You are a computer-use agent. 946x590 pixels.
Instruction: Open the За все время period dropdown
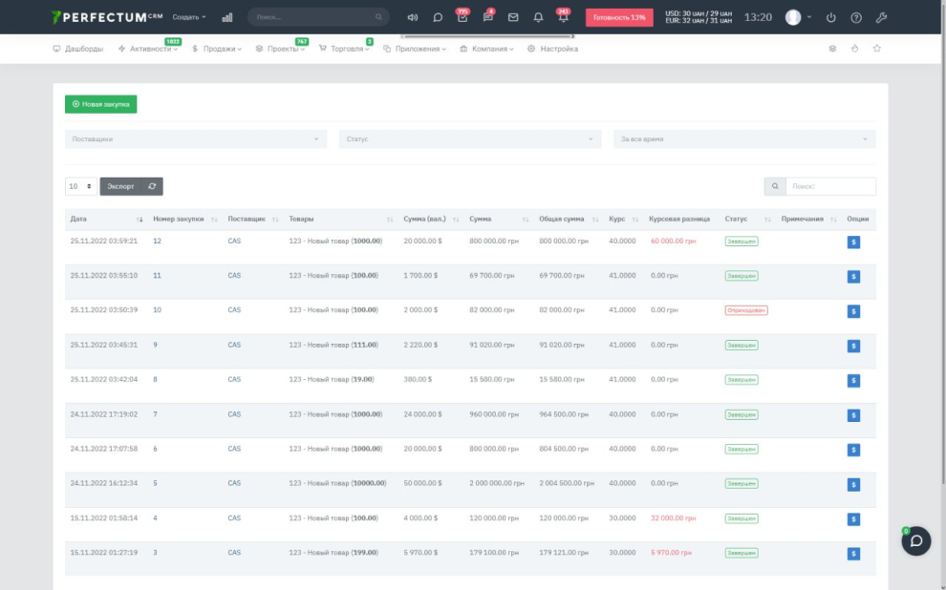coord(743,139)
